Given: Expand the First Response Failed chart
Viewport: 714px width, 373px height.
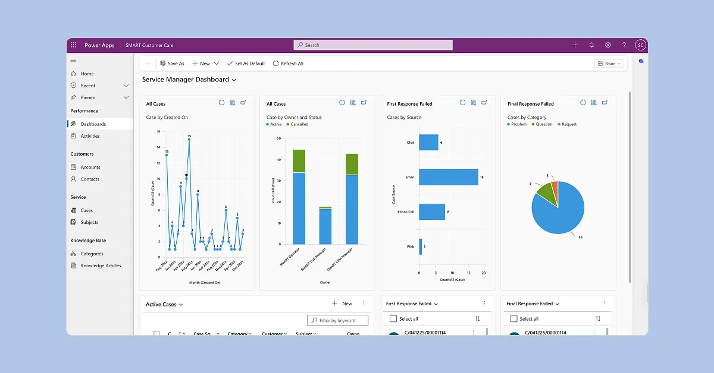Looking at the screenshot, I should [484, 103].
